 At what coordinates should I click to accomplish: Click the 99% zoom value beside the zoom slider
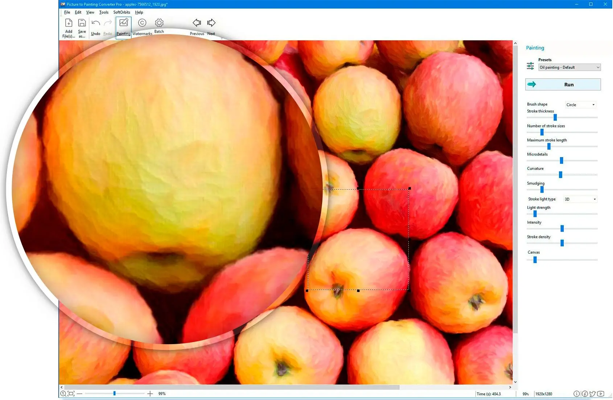point(162,393)
